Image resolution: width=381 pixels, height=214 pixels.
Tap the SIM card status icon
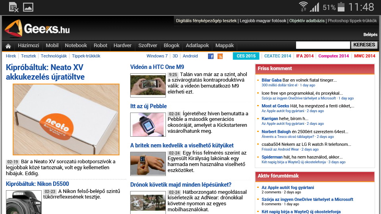click(13, 7)
